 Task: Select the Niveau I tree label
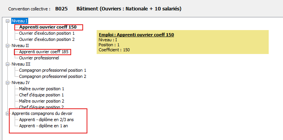[19, 21]
